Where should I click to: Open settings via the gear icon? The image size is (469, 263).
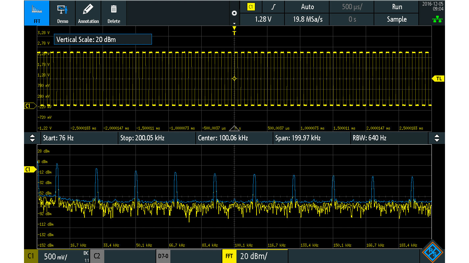234,13
